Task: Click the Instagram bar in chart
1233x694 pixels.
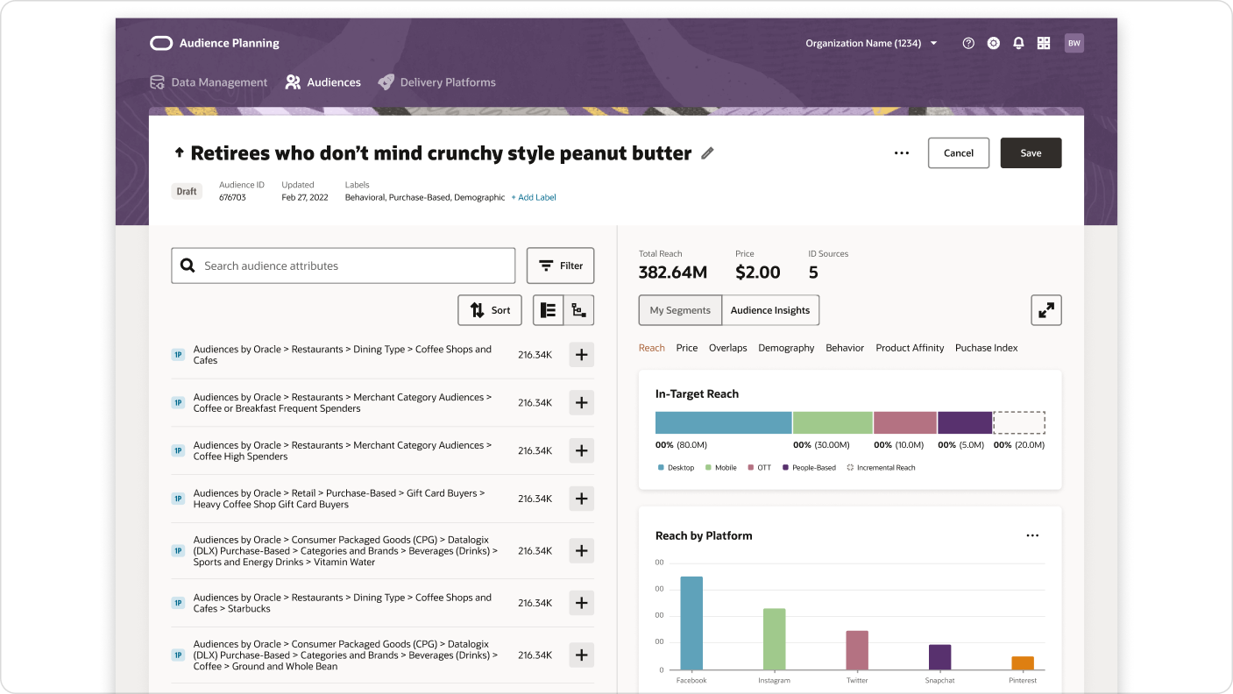Action: tap(775, 639)
